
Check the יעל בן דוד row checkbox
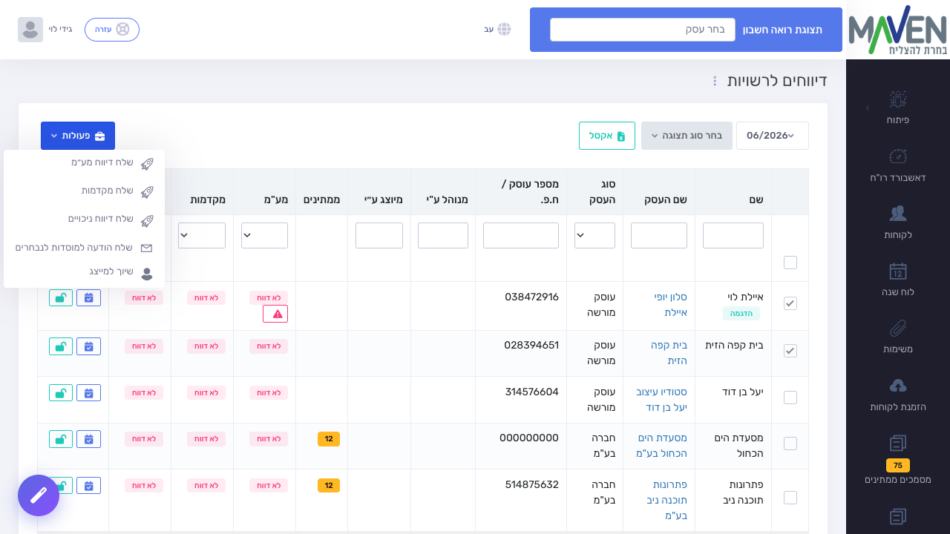click(790, 398)
